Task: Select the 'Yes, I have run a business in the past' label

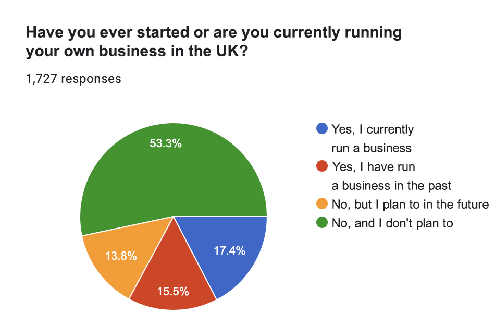Action: [391, 176]
